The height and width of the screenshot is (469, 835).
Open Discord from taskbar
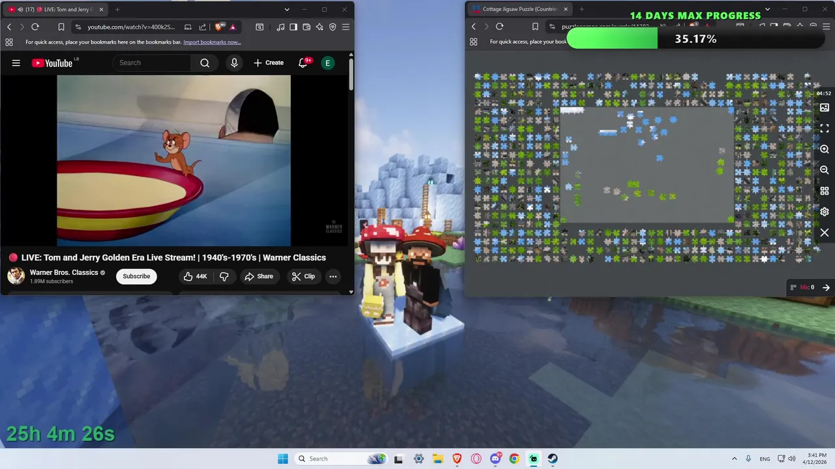pyautogui.click(x=495, y=459)
